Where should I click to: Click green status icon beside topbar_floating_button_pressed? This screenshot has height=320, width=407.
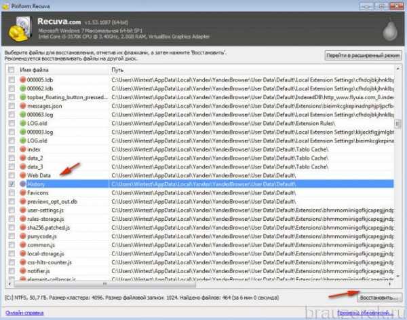22,98
